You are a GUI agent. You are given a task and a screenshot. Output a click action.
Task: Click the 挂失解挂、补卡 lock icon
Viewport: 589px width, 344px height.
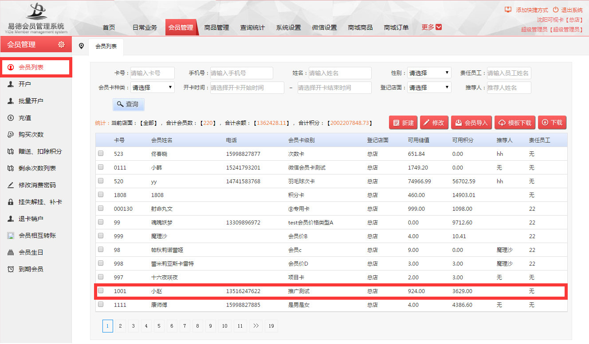tap(11, 202)
